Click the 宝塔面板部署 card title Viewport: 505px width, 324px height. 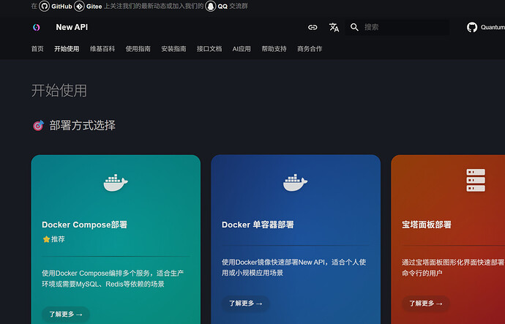point(427,225)
